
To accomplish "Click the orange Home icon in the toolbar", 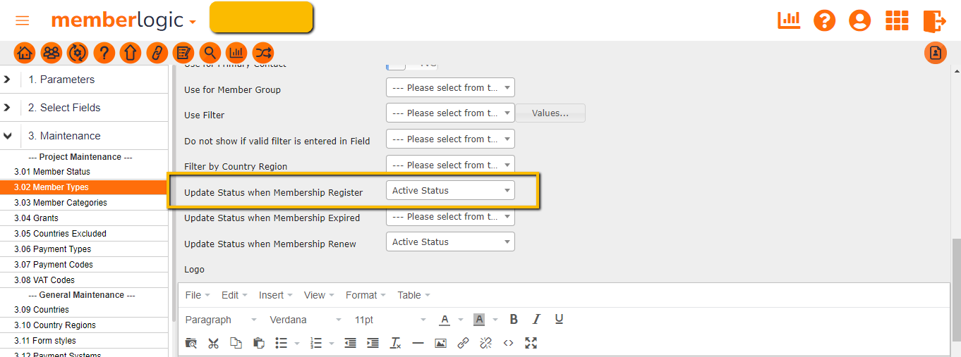I will 25,53.
